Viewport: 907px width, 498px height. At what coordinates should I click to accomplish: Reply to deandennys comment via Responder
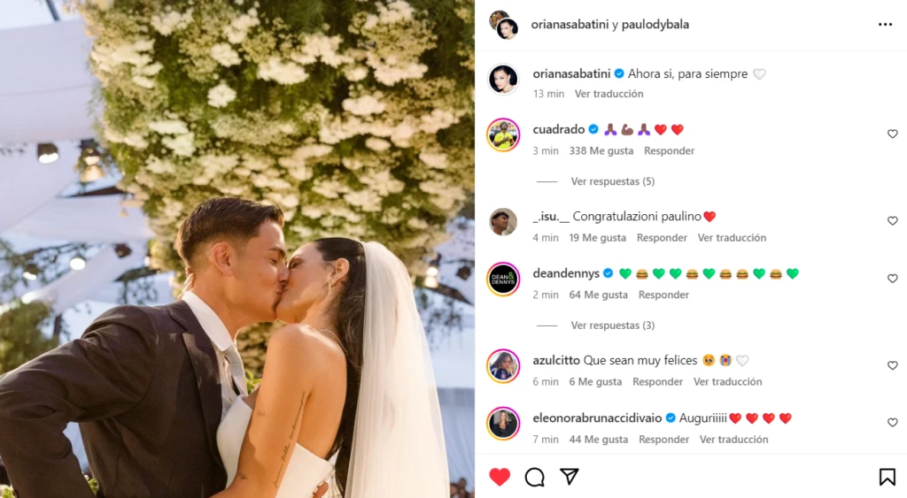pyautogui.click(x=663, y=295)
